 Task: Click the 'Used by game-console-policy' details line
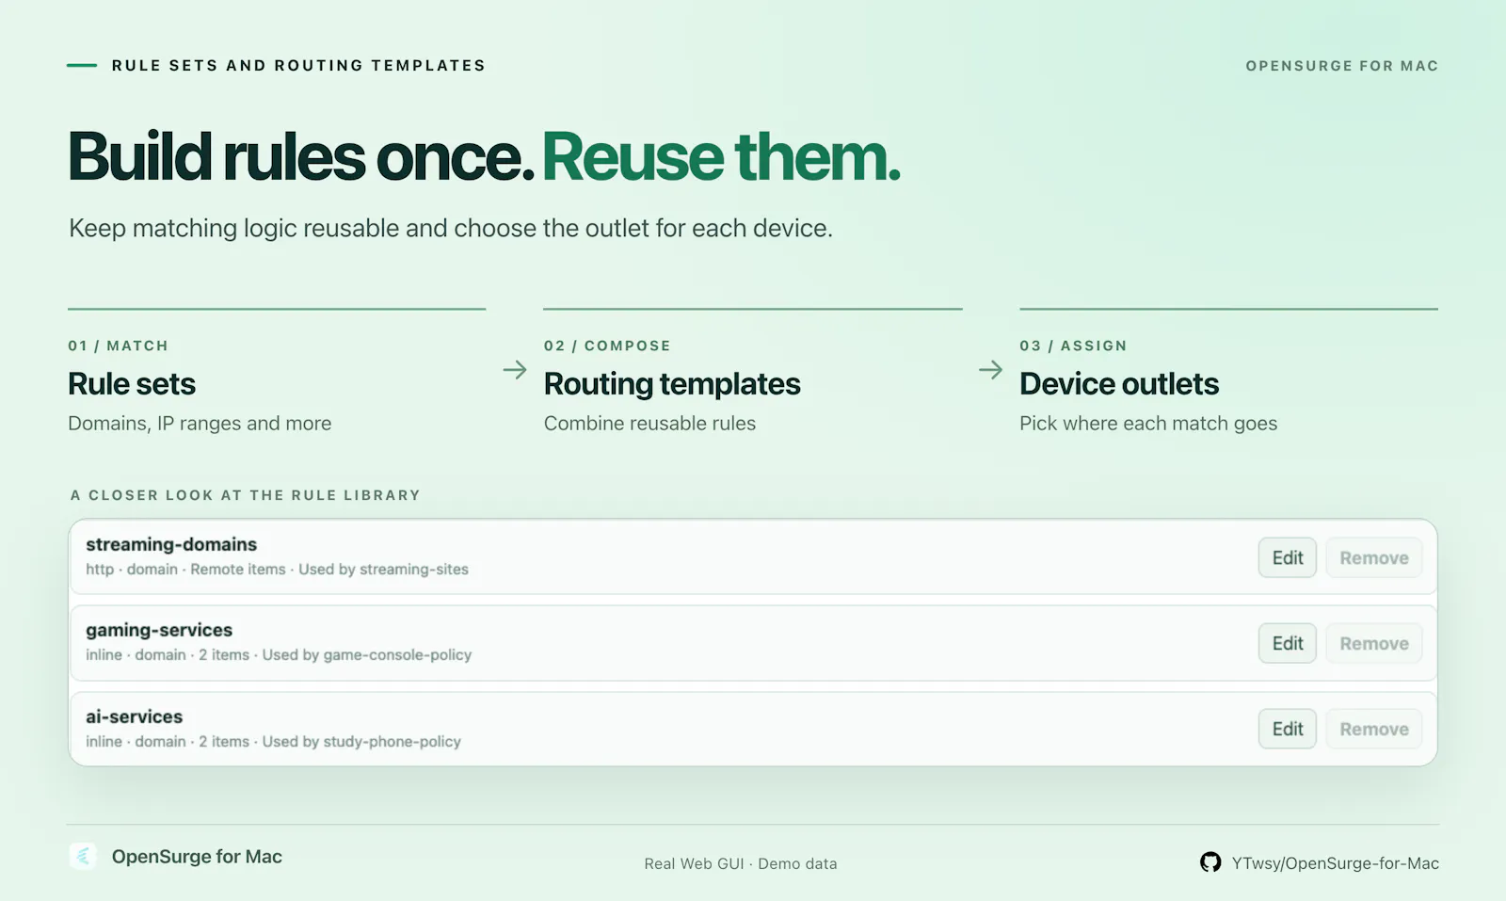click(x=279, y=654)
